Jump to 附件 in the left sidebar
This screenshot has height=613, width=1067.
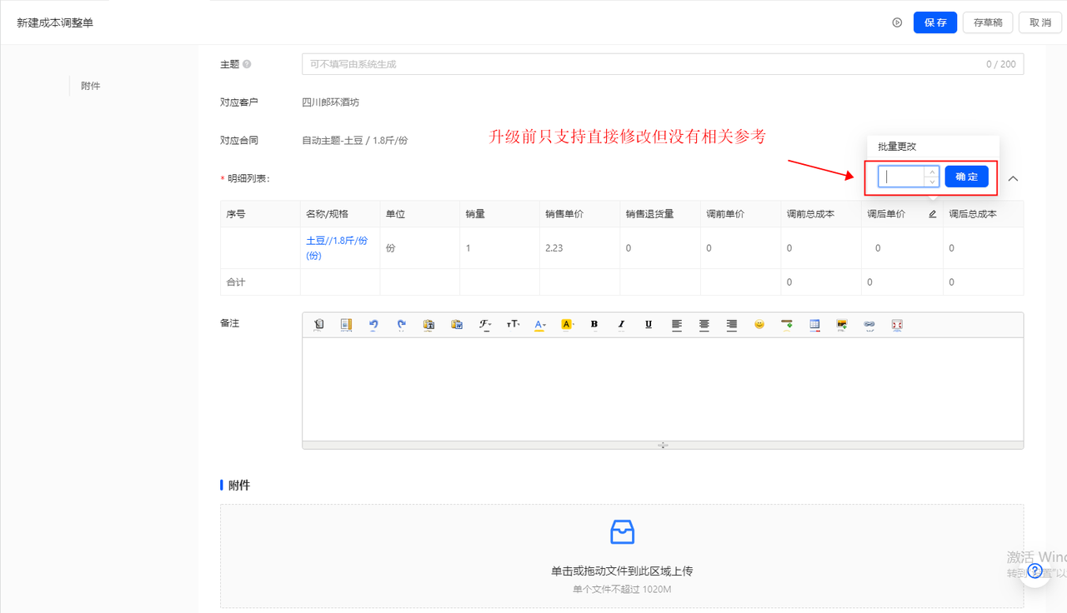(91, 86)
